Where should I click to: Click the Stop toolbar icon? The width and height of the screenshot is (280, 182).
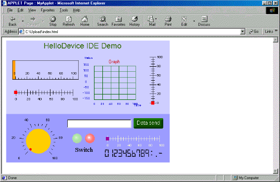click(x=53, y=19)
